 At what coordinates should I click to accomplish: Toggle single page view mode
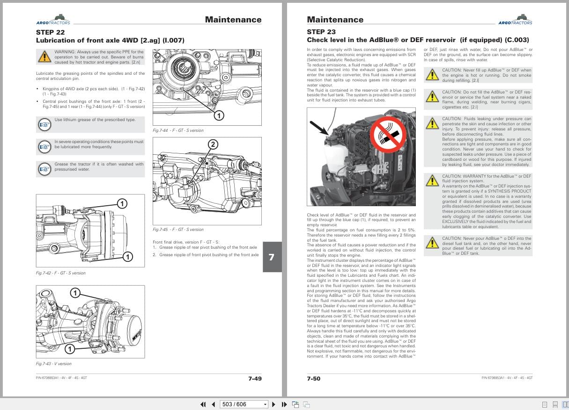pos(544,404)
